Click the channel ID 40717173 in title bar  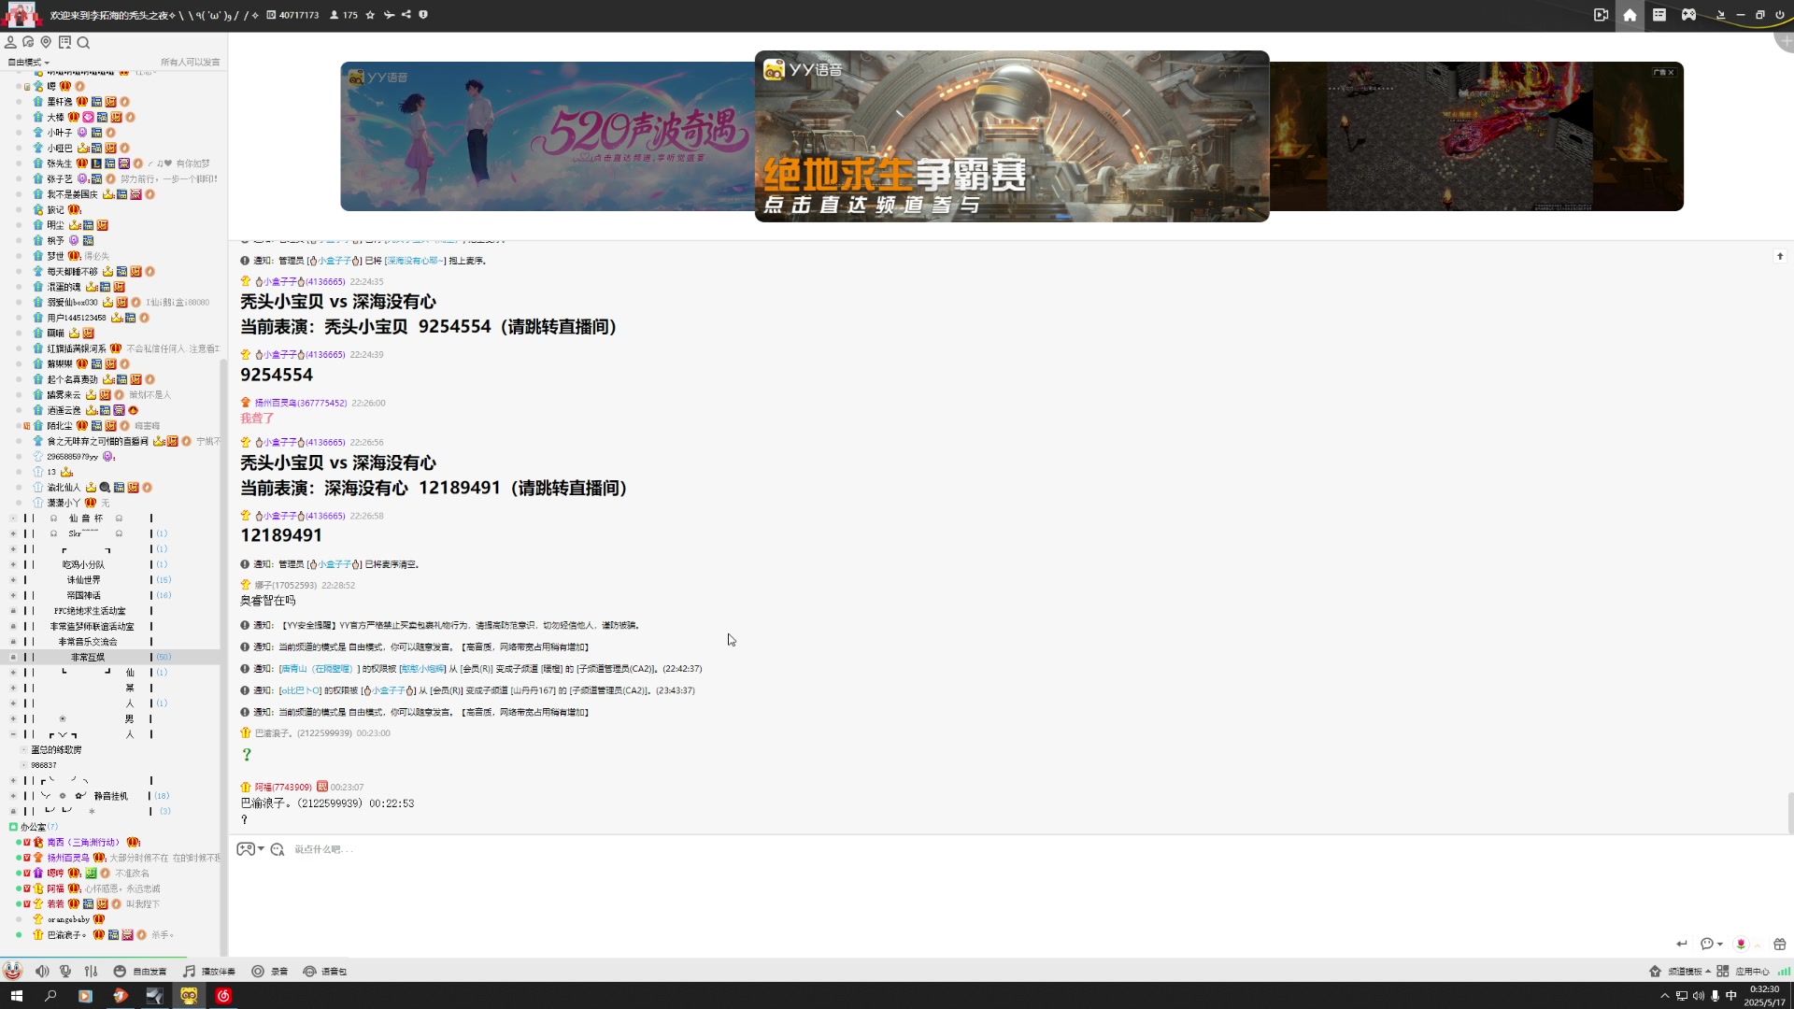click(x=293, y=15)
